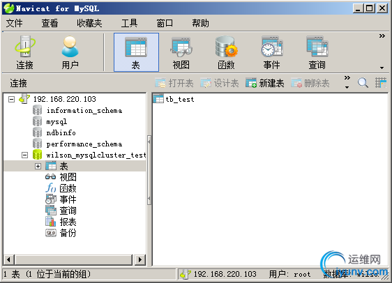Viewport: 392px width, 283px height.
Task: Open the 用户 (User) manager icon
Action: (70, 52)
